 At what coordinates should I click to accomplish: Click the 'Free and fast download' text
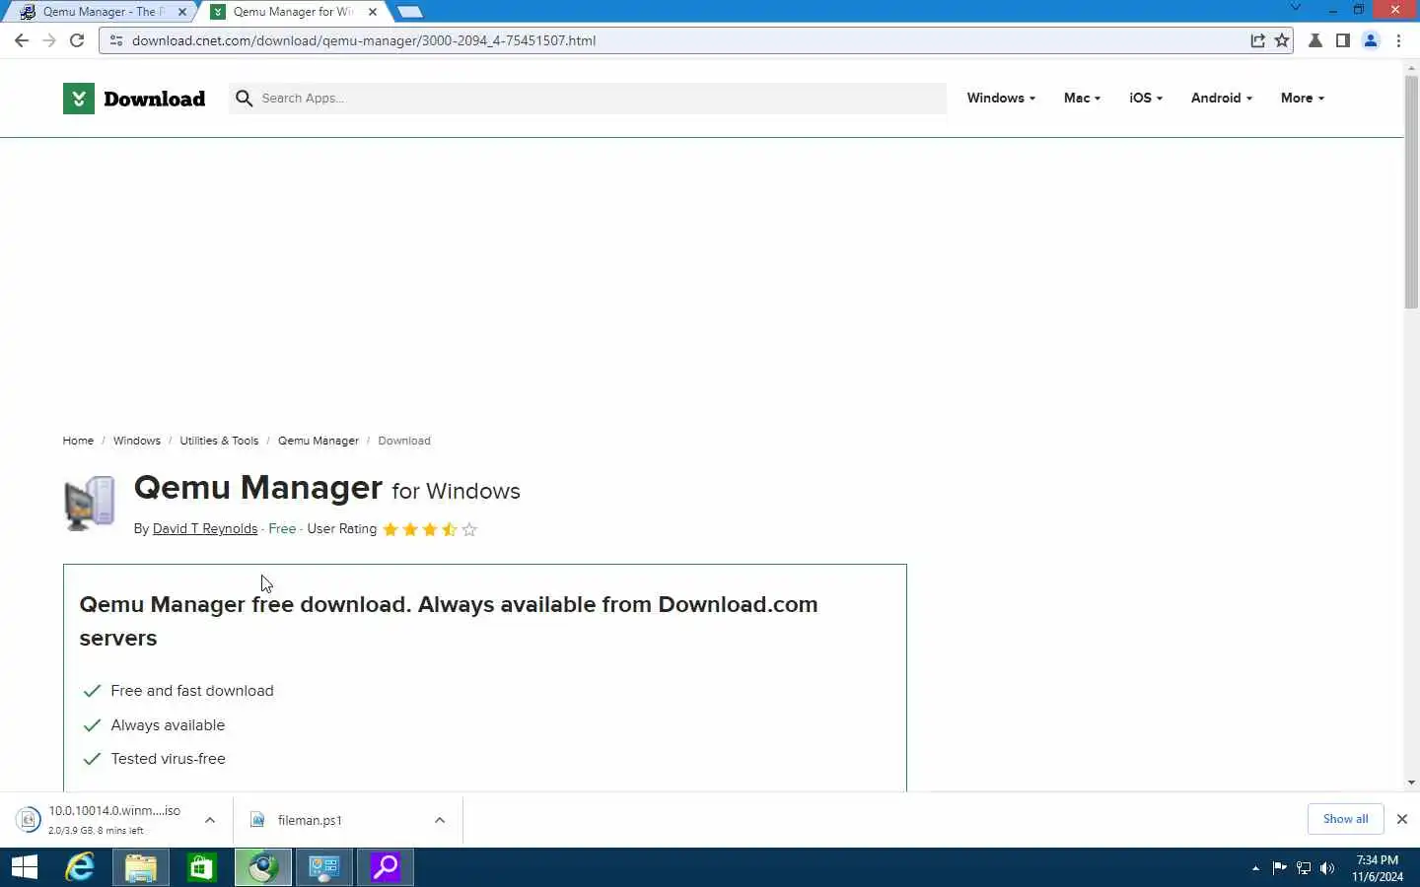click(x=192, y=691)
